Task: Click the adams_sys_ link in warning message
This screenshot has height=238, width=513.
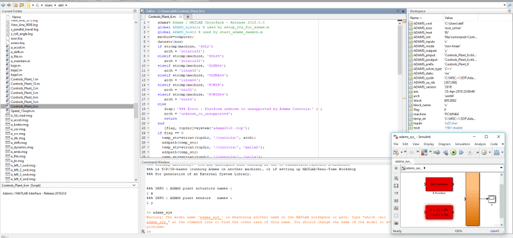Action: 212,217
